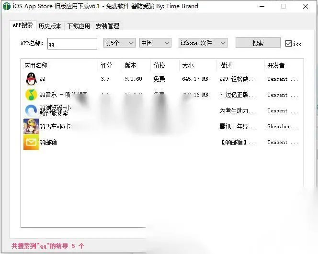Sort by 价格 column header

click(165, 65)
